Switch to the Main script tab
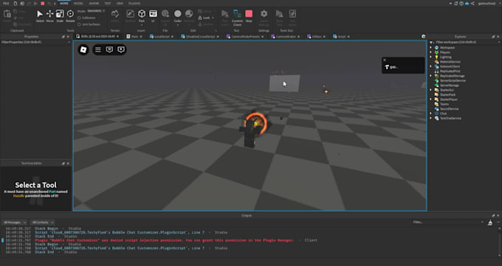Viewport: 502px width, 266px height. click(x=134, y=37)
